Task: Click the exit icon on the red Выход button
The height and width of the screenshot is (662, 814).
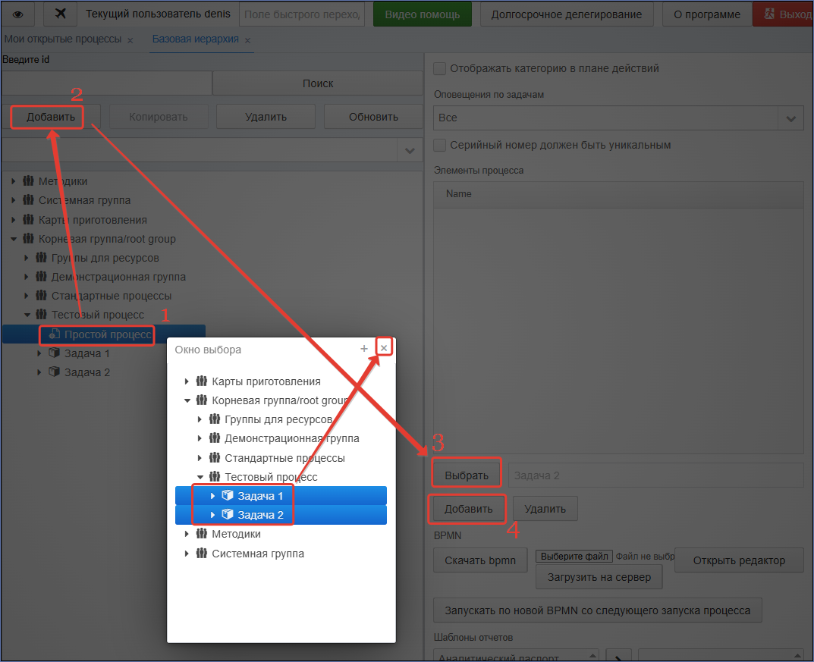Action: pos(768,14)
